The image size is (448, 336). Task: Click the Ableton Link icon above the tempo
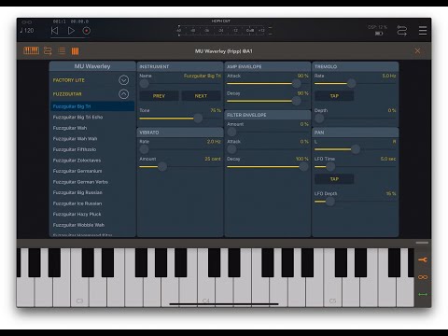[26, 21]
